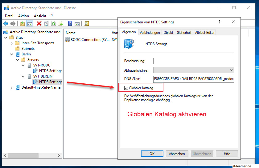
Task: Select the RODC Connection list row
Action: coord(91,40)
